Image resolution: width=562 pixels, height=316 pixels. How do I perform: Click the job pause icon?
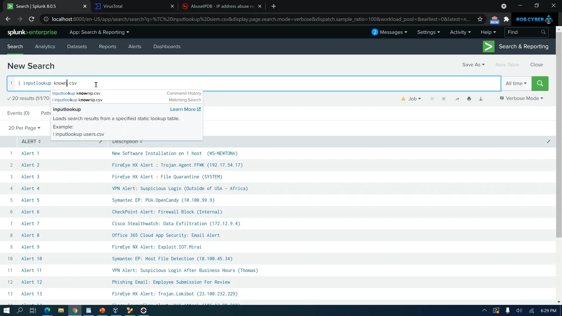pyautogui.click(x=432, y=99)
